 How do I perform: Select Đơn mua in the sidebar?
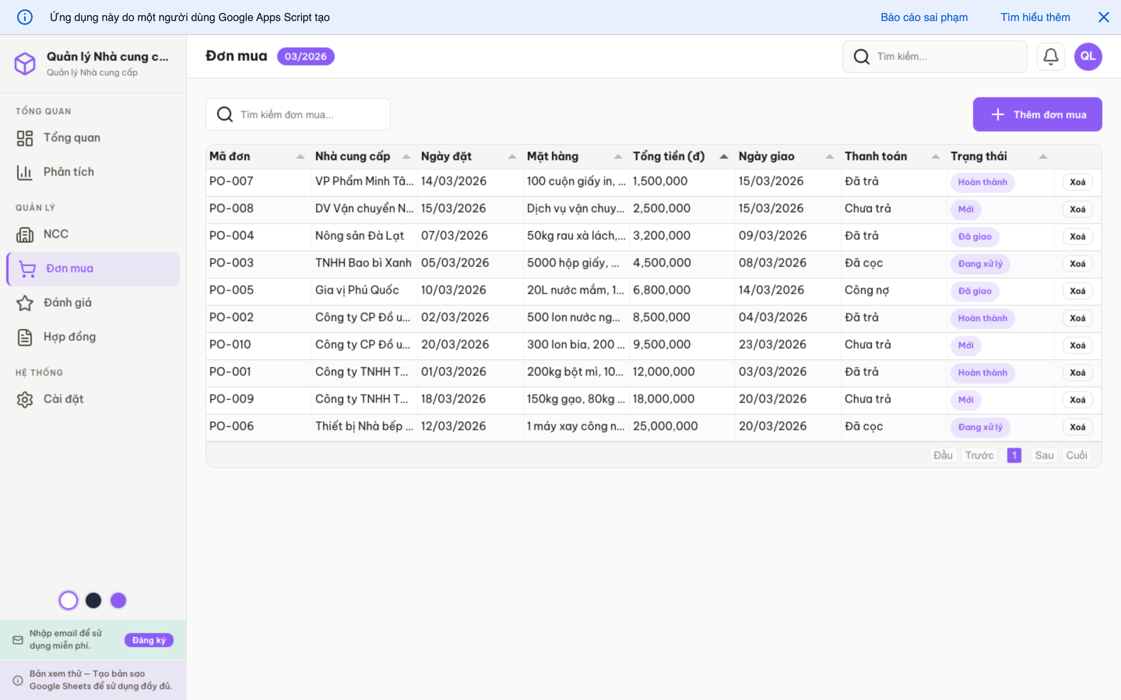click(x=70, y=268)
